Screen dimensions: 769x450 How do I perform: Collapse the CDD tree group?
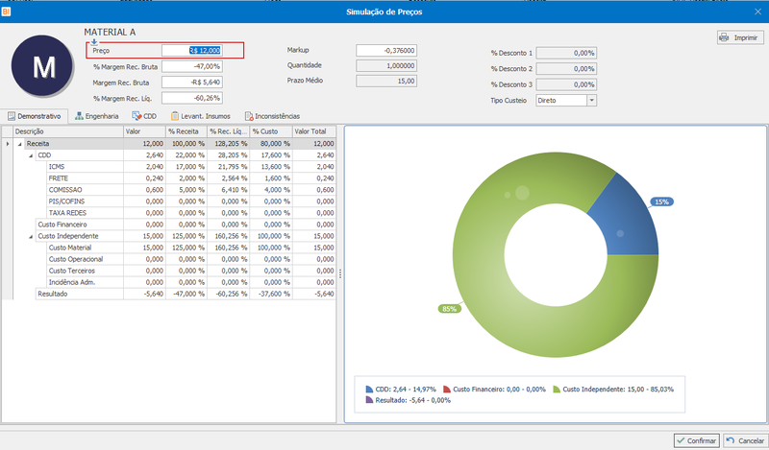(x=31, y=155)
